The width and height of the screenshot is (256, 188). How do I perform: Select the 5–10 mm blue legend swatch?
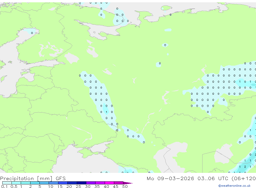point(44,183)
